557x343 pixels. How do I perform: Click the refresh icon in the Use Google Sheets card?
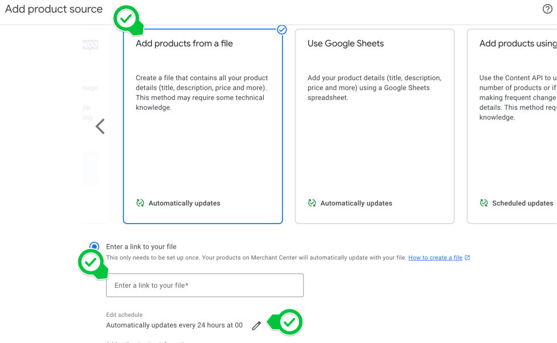tap(312, 203)
